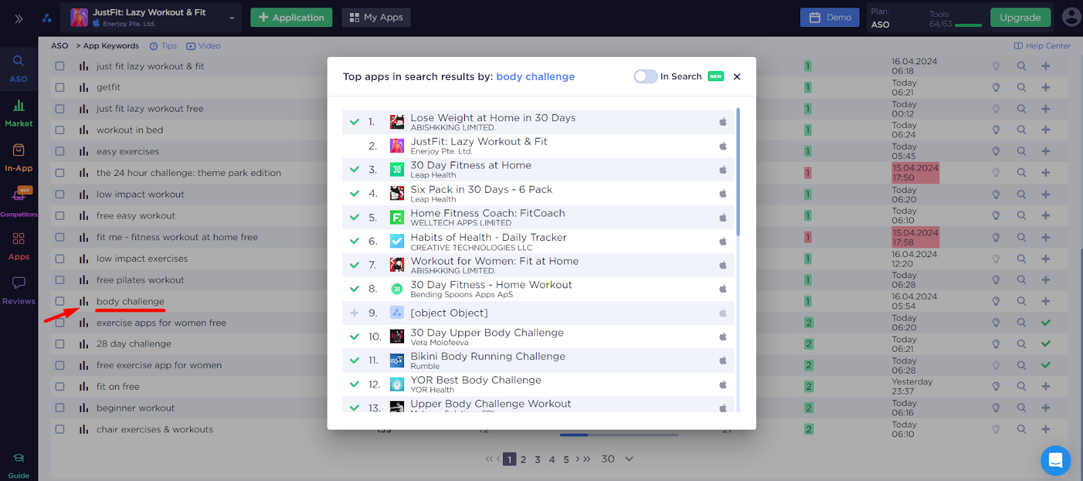The height and width of the screenshot is (481, 1083).
Task: Open the Guide section in sidebar
Action: (19, 466)
